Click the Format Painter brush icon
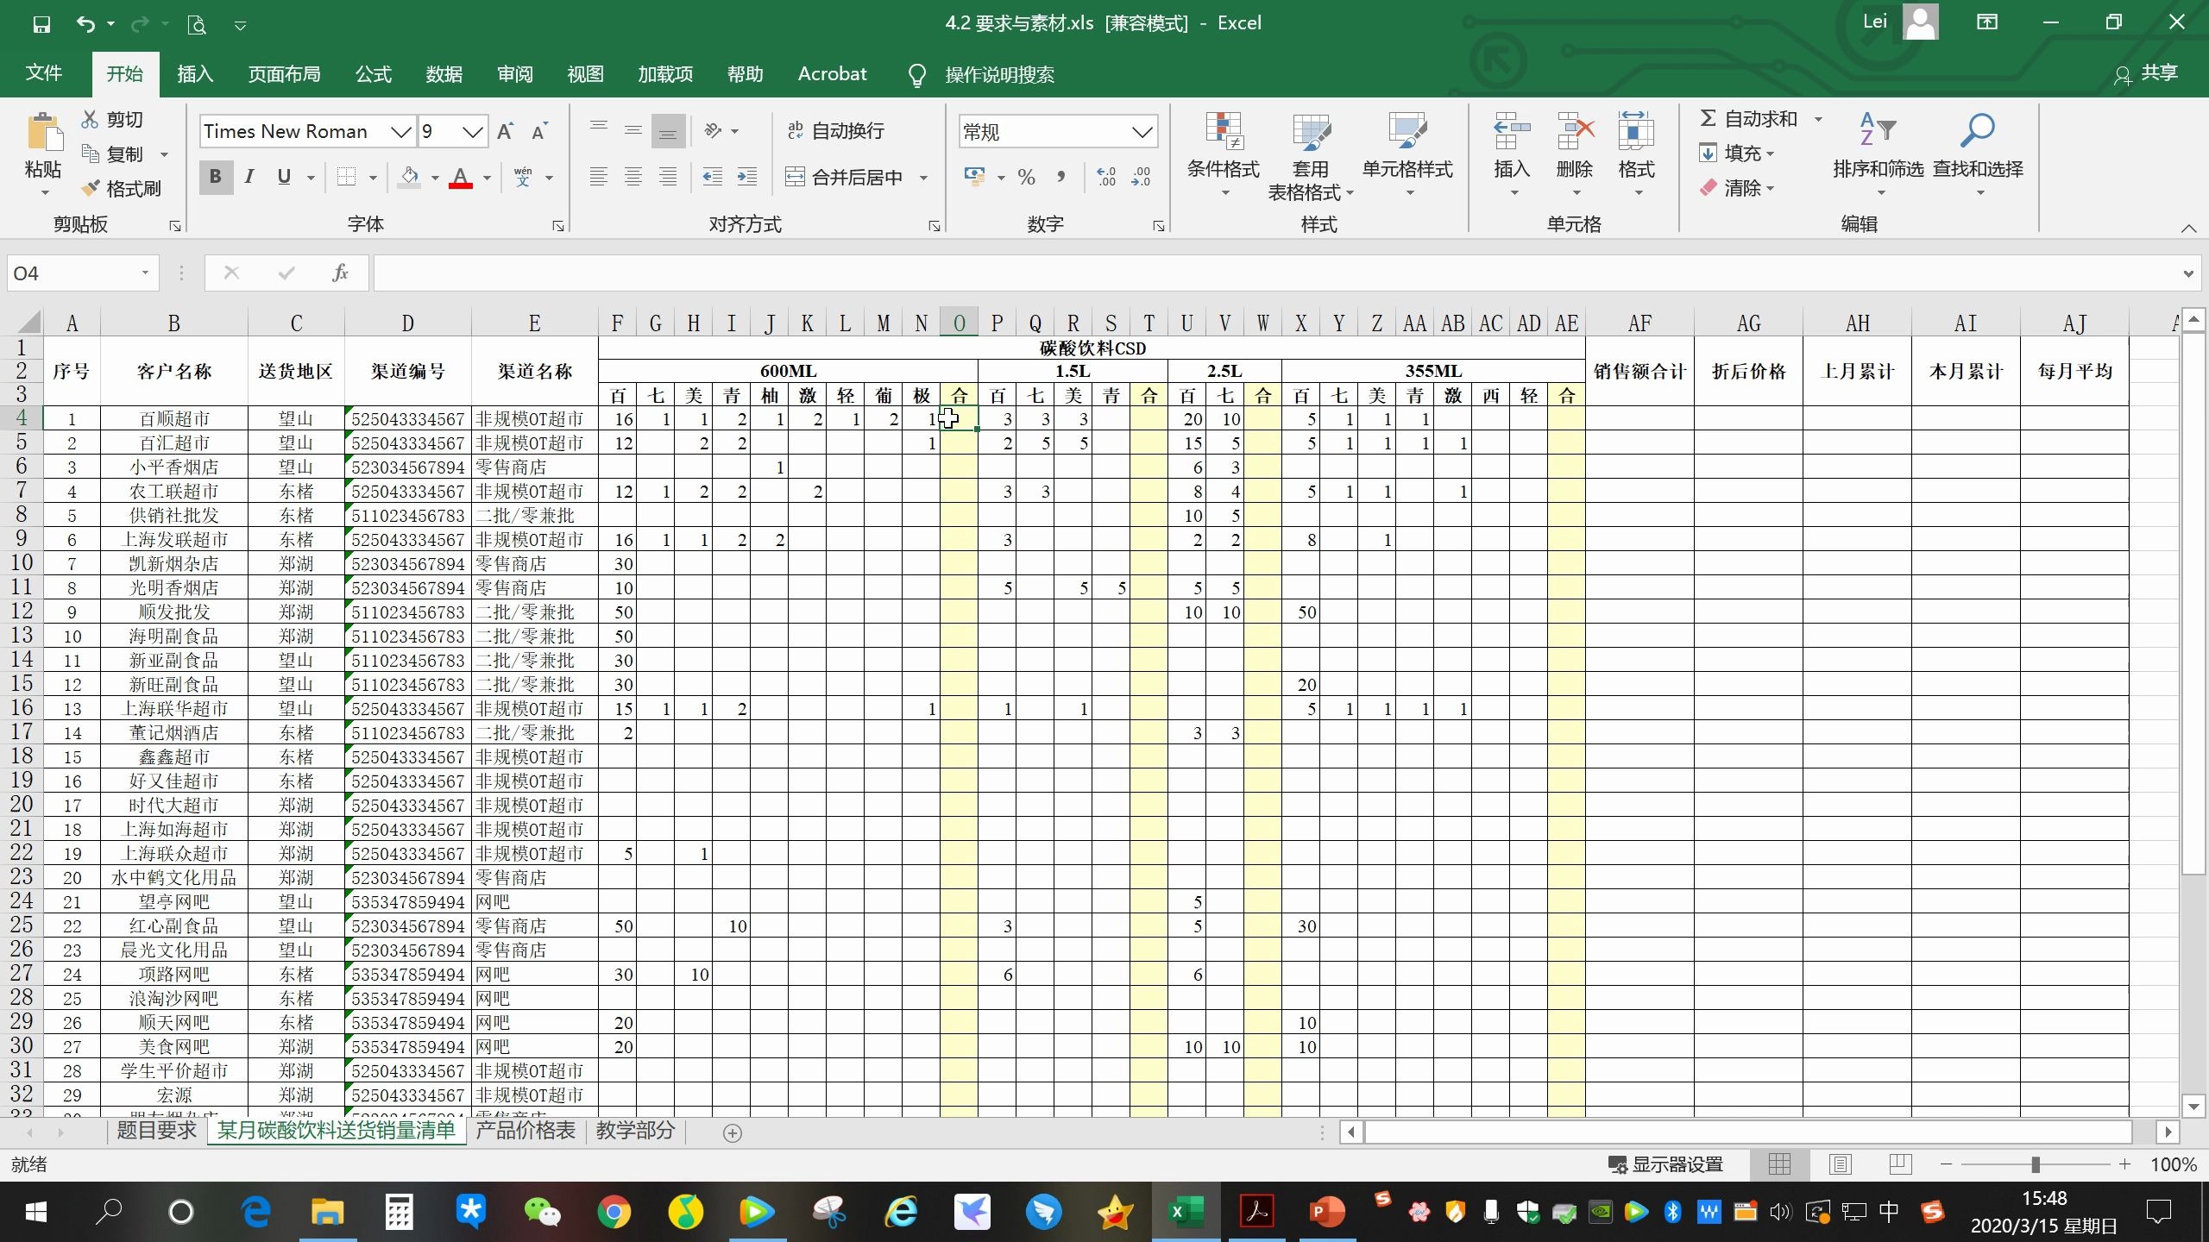 click(x=91, y=188)
